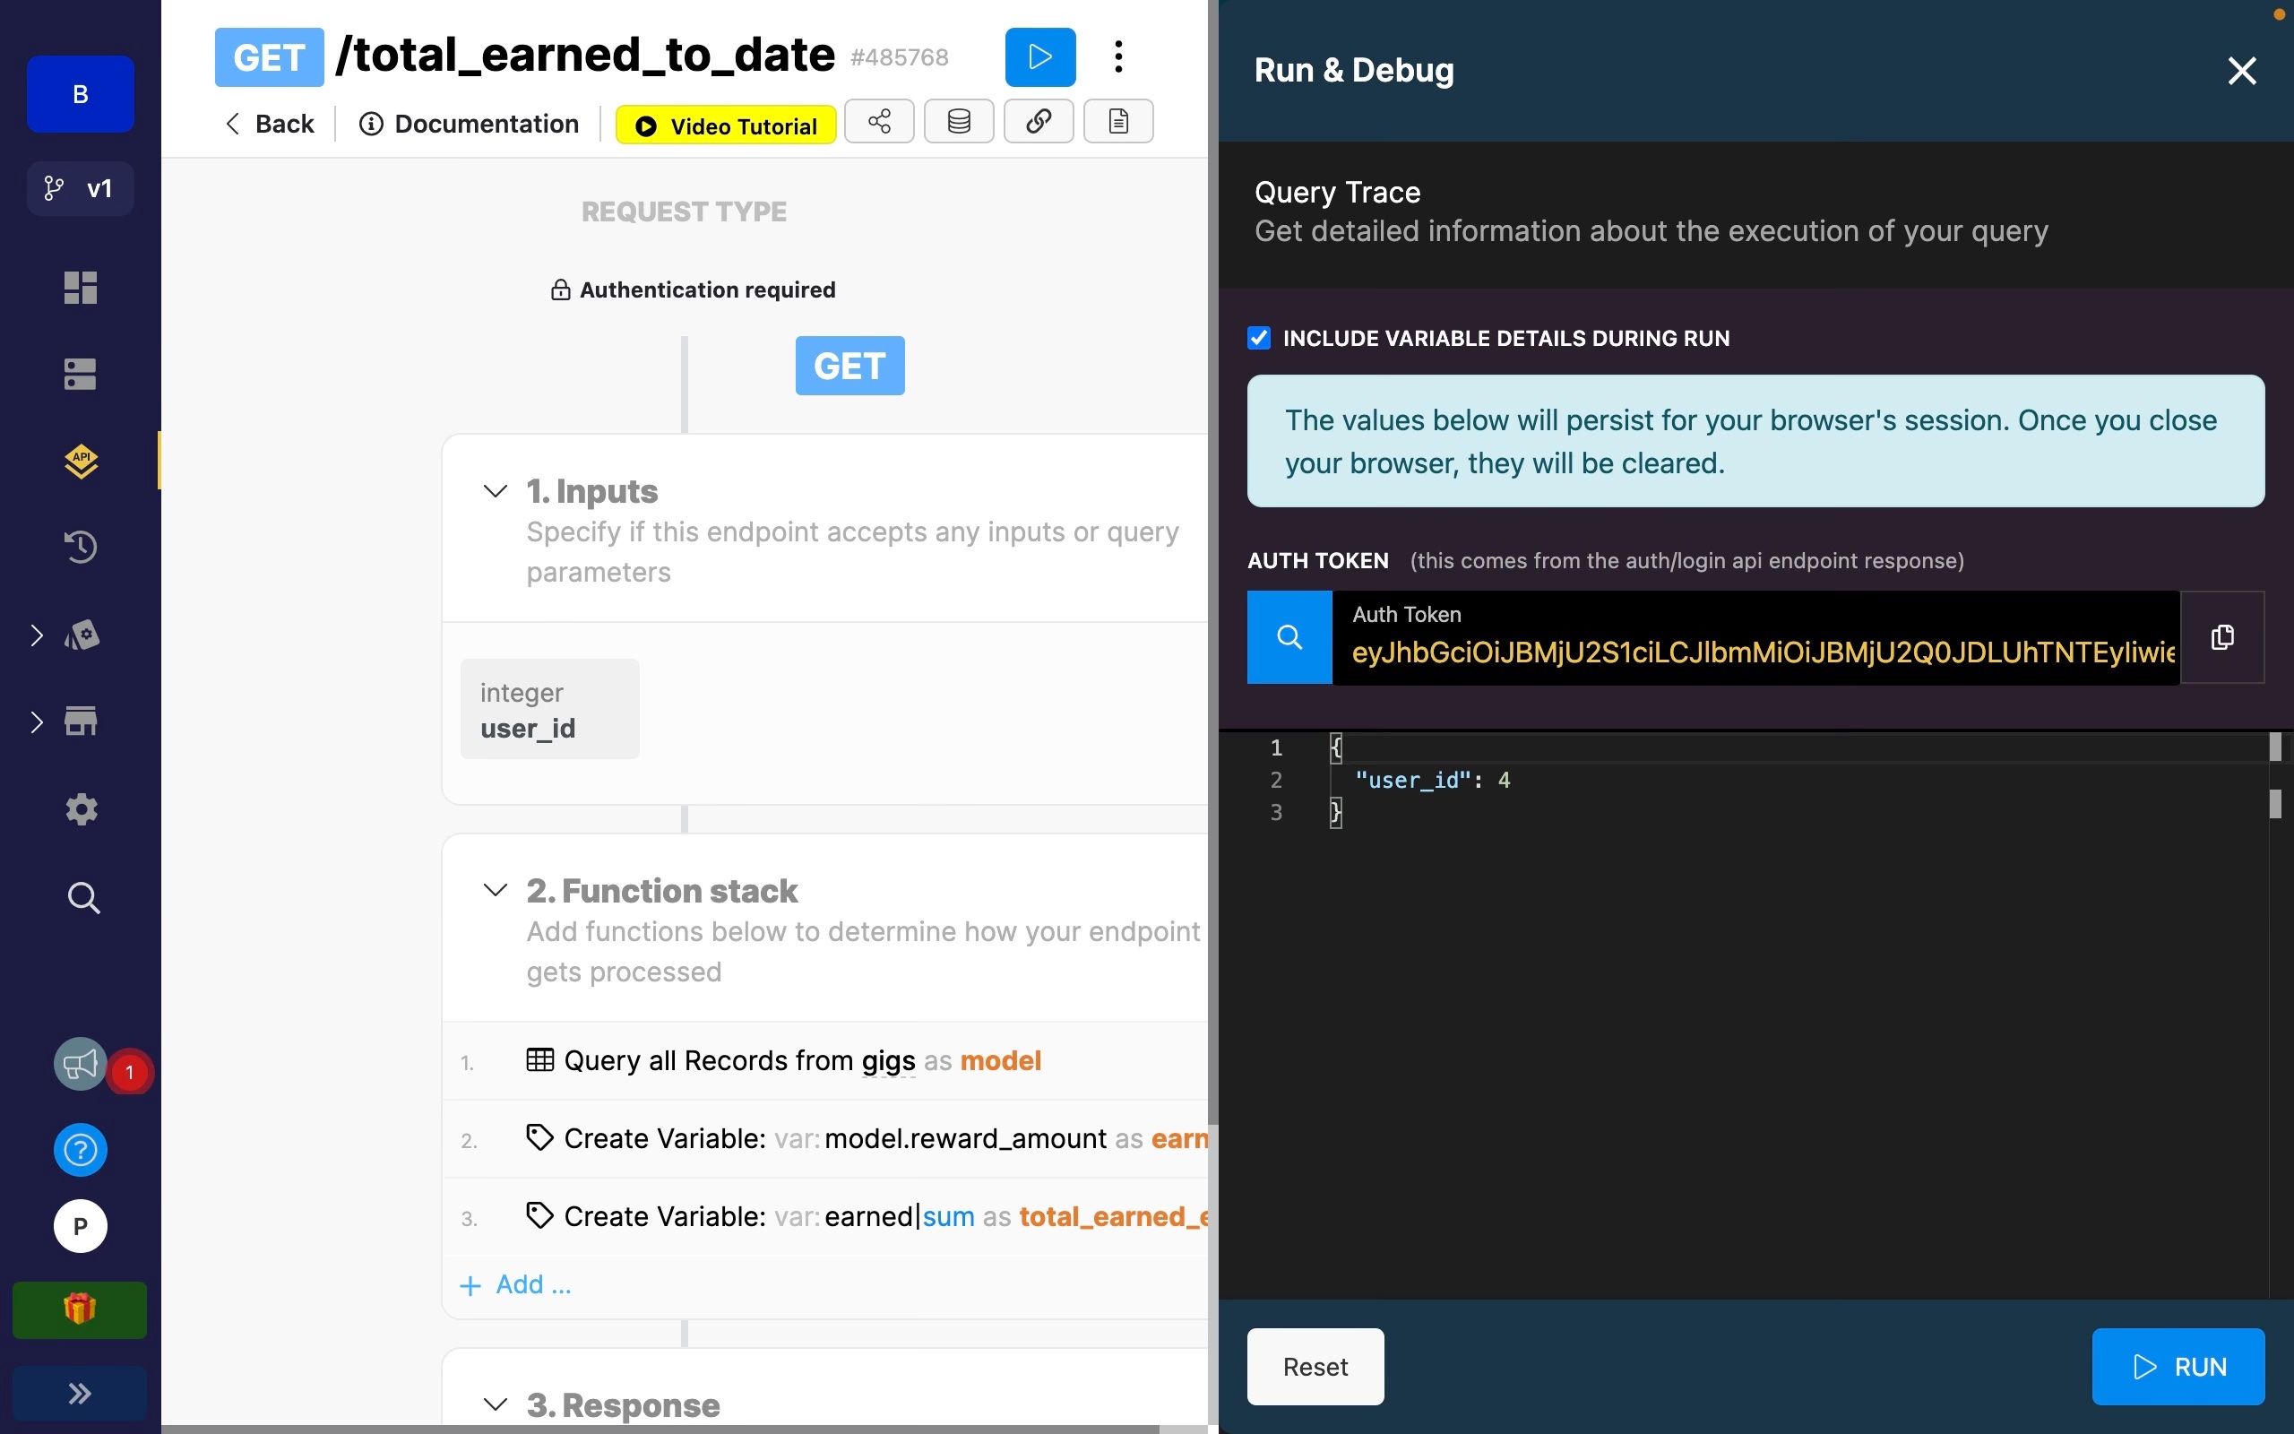This screenshot has width=2294, height=1434.
Task: Go Back to the endpoint list
Action: (x=269, y=125)
